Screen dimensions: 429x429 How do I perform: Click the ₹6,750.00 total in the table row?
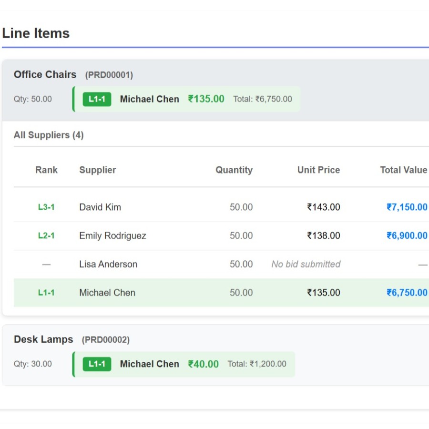coord(407,293)
